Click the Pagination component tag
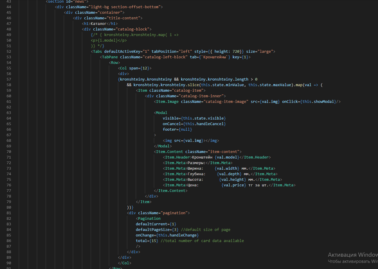378x269 pixels. pos(149,218)
